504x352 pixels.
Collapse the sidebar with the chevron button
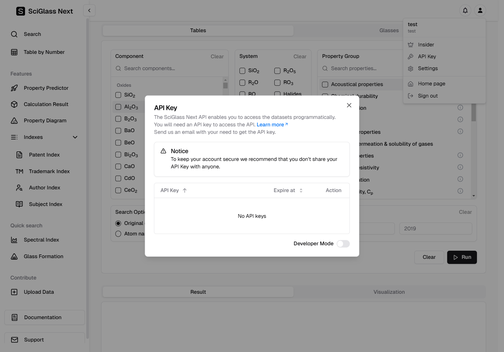tap(89, 11)
